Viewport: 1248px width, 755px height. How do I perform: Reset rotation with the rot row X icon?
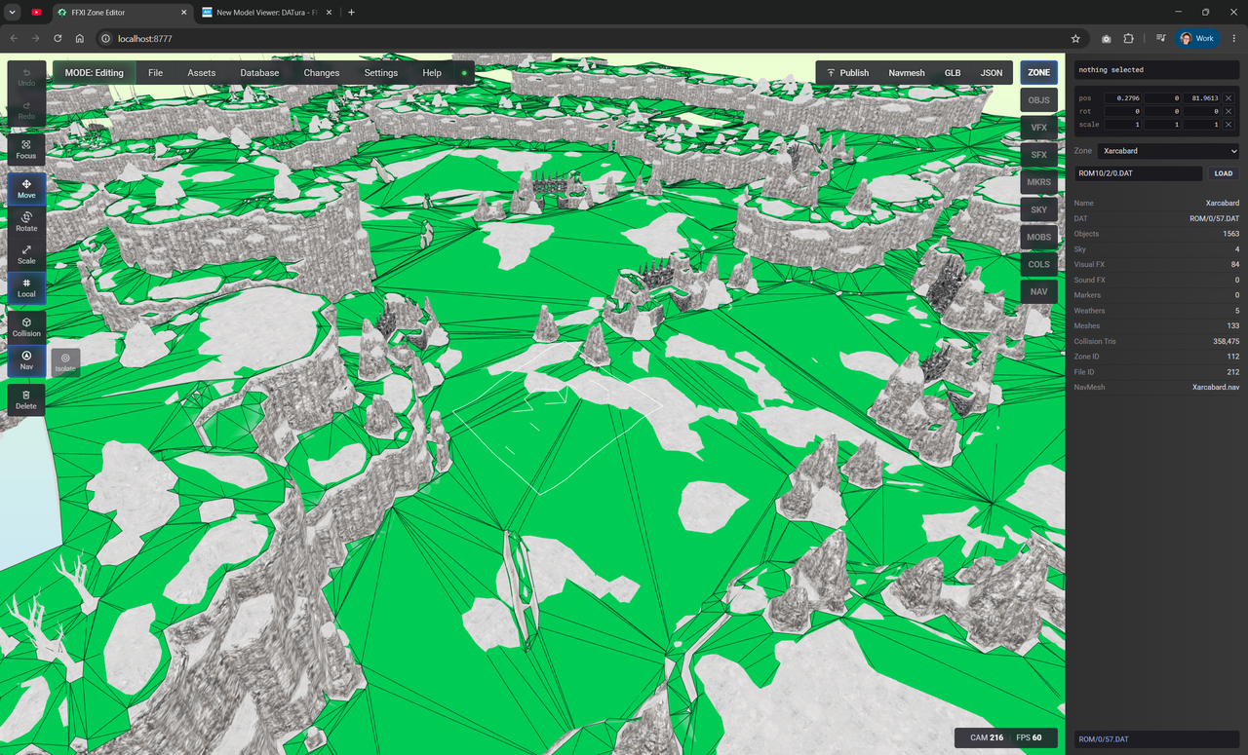[x=1228, y=111]
